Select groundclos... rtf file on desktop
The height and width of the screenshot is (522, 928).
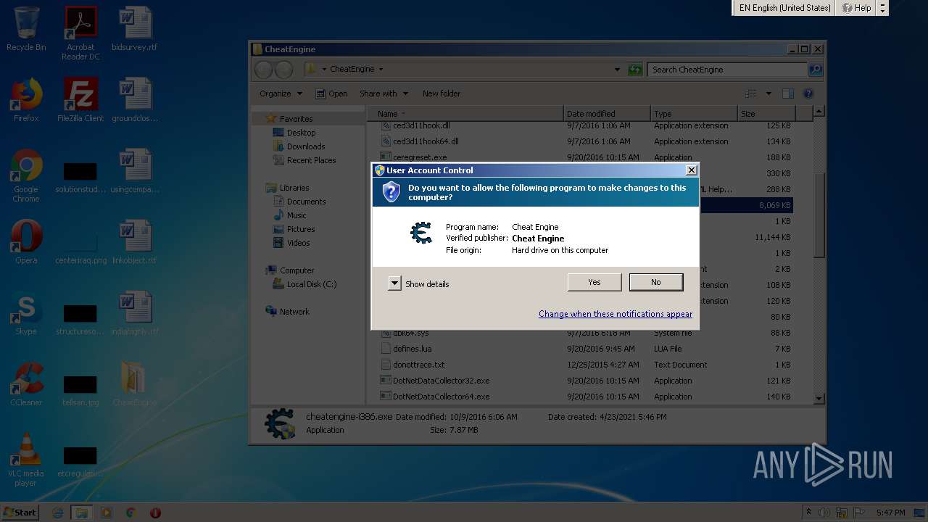click(x=135, y=100)
